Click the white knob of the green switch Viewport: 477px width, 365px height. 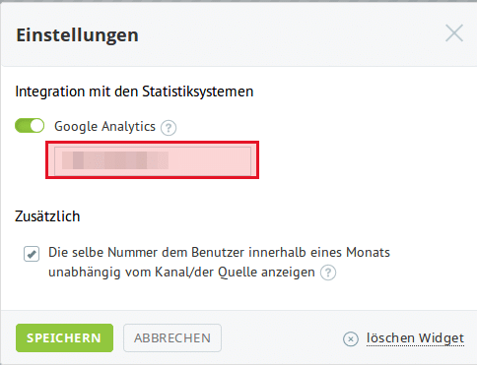(37, 126)
